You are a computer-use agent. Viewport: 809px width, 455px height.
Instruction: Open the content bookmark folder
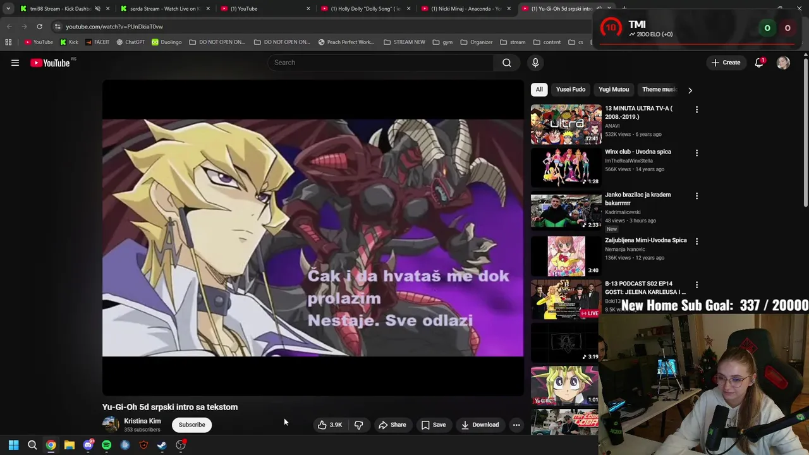tap(547, 42)
